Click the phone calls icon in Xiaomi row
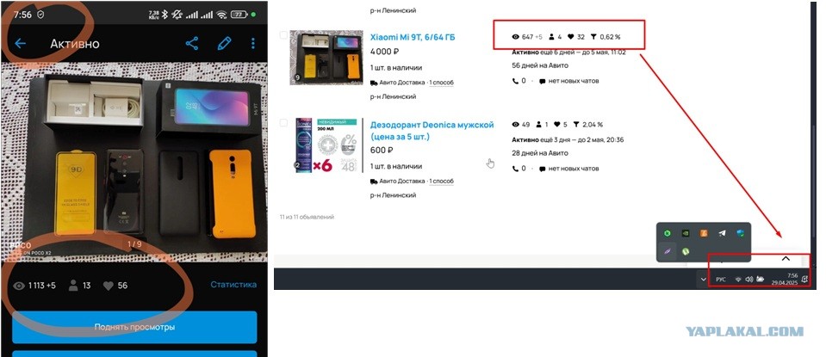The image size is (826, 357). coord(515,81)
